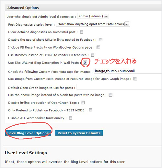The image size is (162, 168).
Task: Enable Use Iframes instead of FBXML
Action: click(92, 55)
